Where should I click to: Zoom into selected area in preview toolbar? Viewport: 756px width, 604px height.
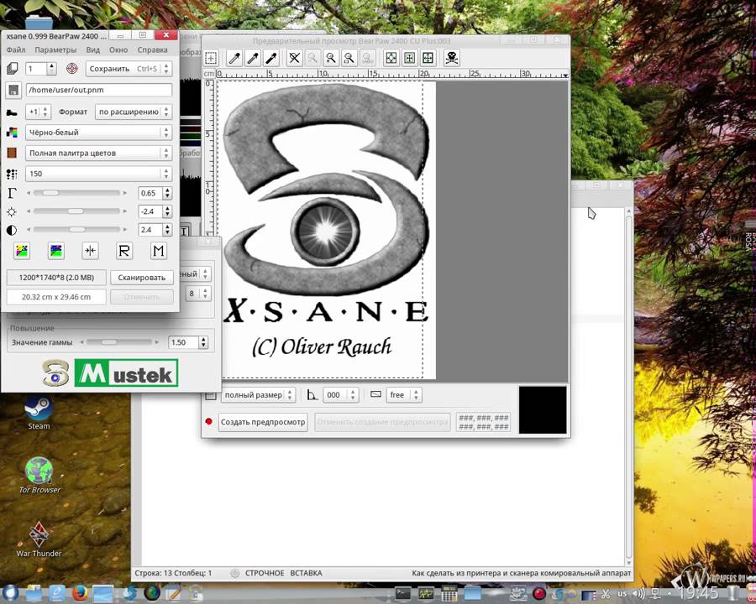click(349, 58)
